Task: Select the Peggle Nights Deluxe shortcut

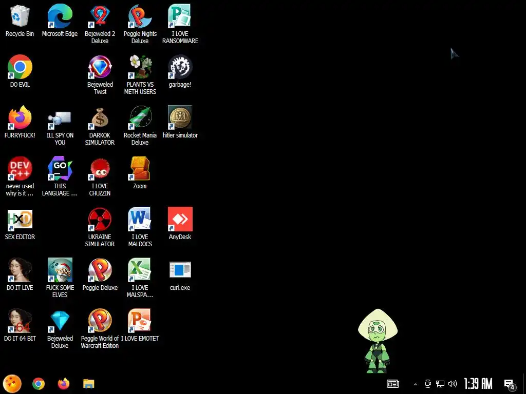Action: [x=140, y=25]
